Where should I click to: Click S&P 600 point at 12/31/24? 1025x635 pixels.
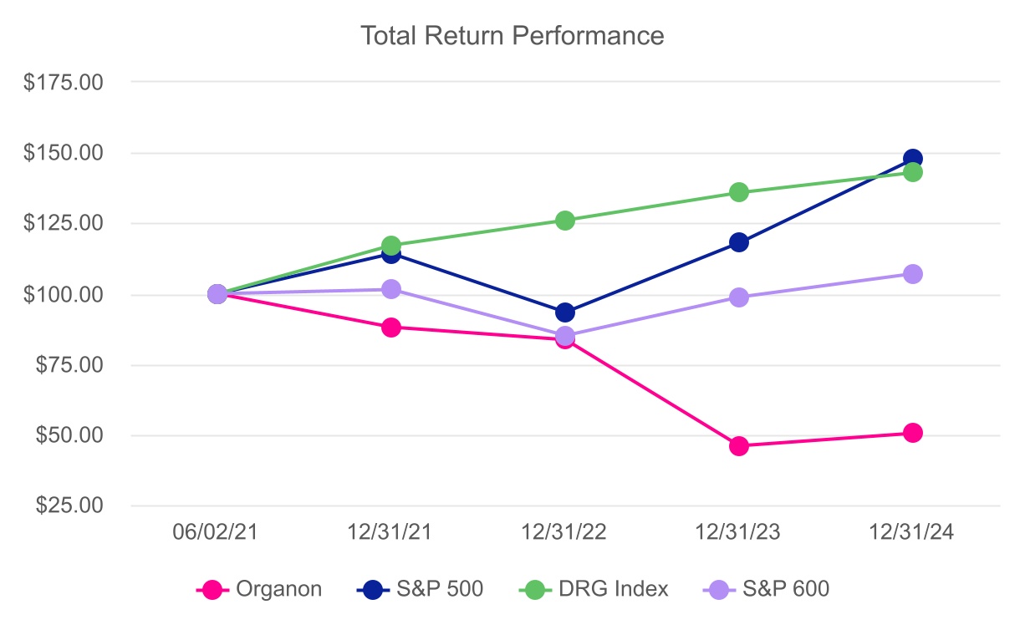[x=913, y=274]
